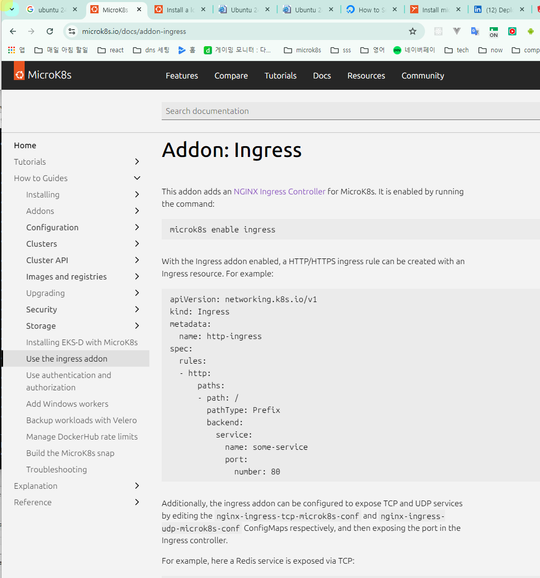Screen dimensions: 540x578
Task: Expand the Clusters section chevron
Action: pos(137,244)
